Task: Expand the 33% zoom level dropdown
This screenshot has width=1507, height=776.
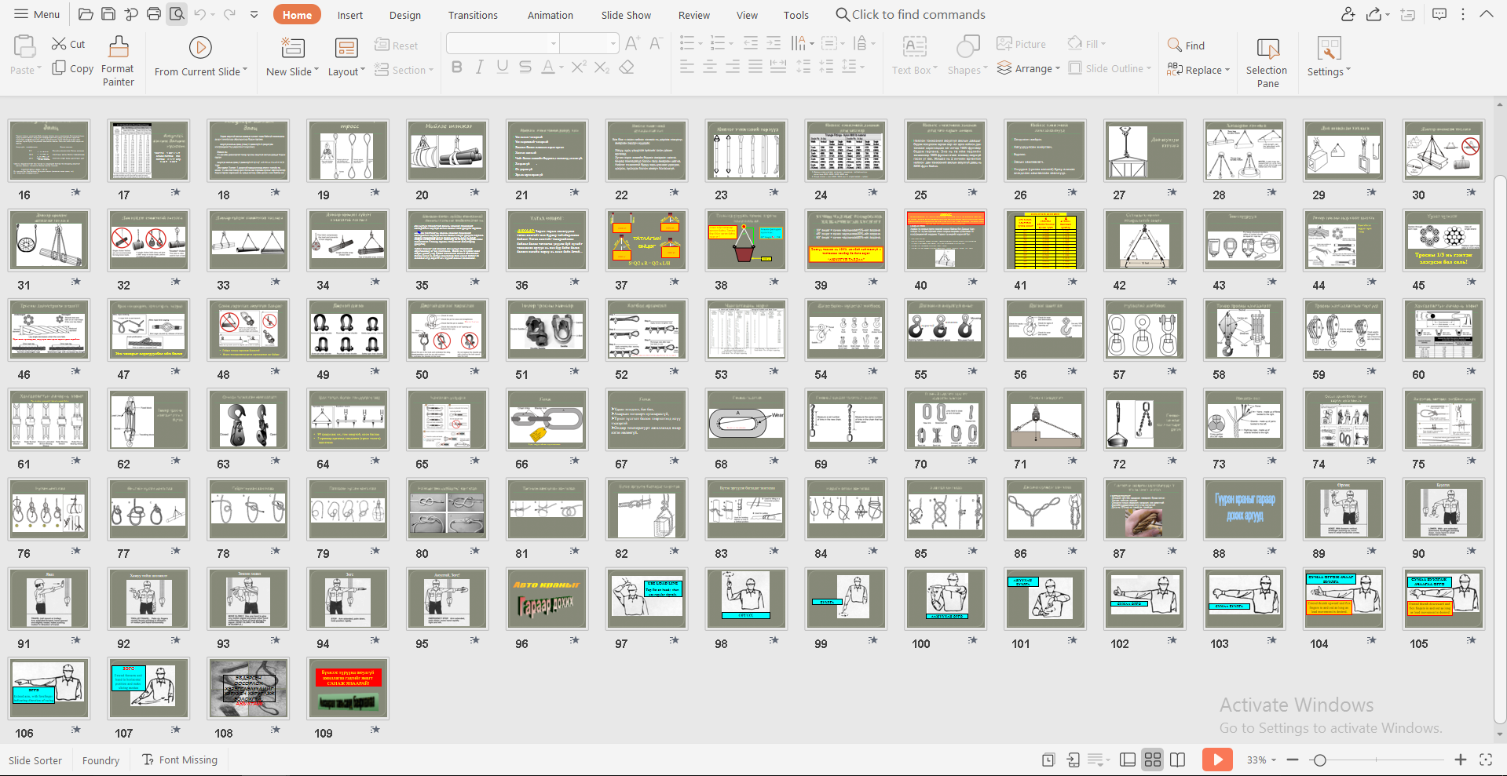Action: [x=1273, y=760]
